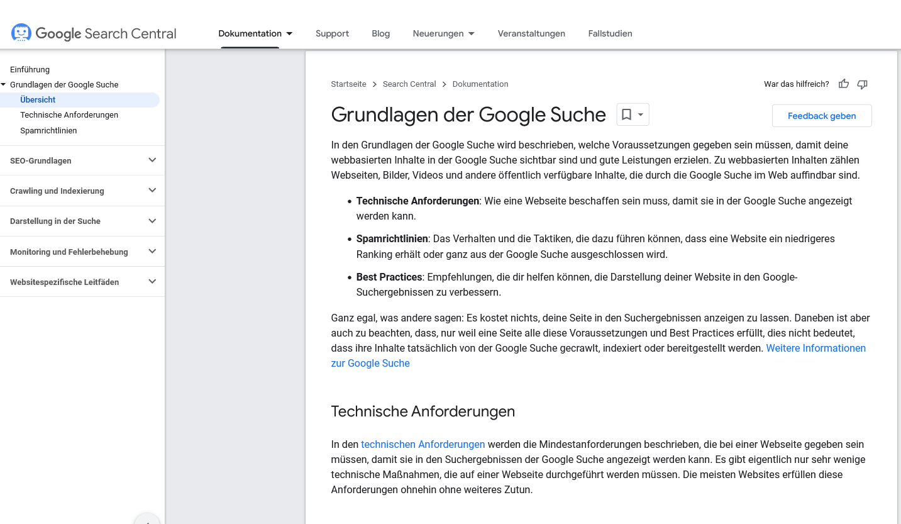Expand the Websitespezifische Leitfäden chevron
This screenshot has width=901, height=524.
point(152,282)
